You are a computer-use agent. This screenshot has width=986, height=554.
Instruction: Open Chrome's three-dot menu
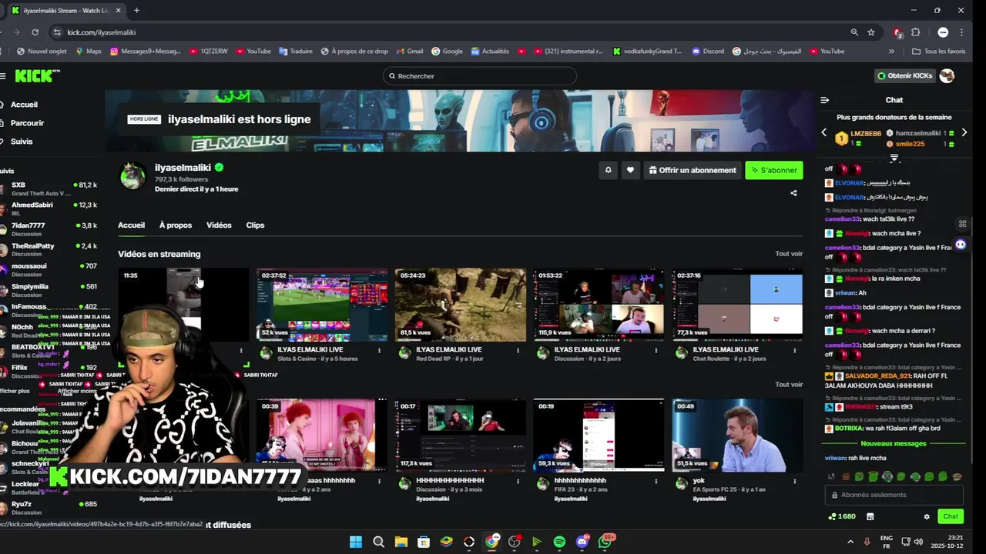pos(961,32)
